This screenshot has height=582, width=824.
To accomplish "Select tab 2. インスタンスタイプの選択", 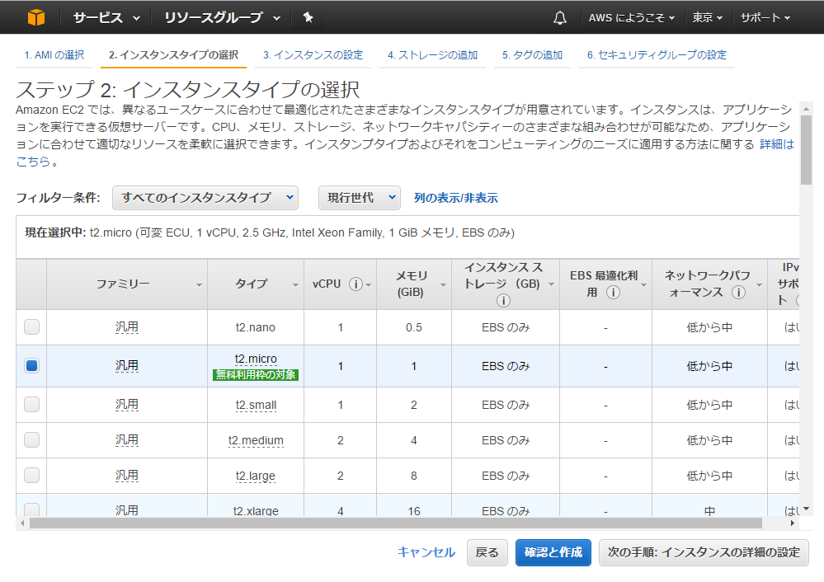I will tap(173, 55).
